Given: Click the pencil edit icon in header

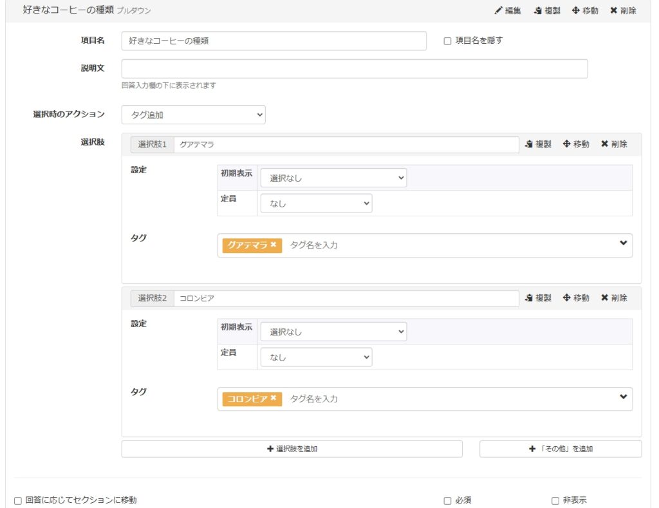Looking at the screenshot, I should 499,11.
